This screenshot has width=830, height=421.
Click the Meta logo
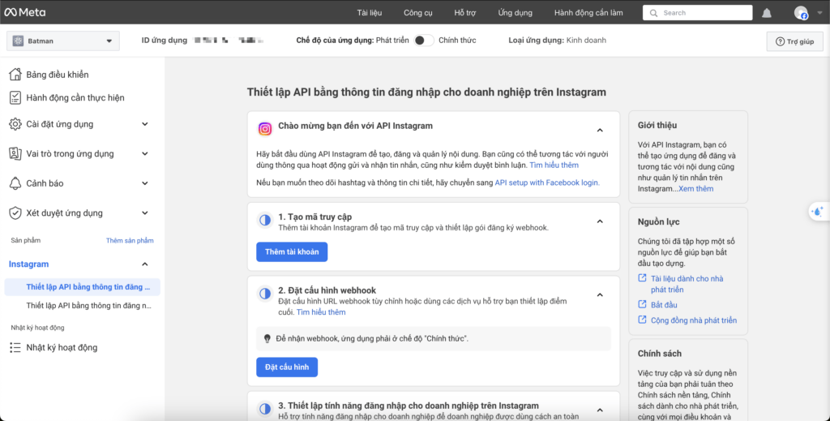pyautogui.click(x=25, y=12)
